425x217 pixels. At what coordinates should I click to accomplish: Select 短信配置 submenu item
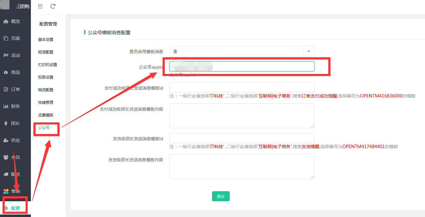coord(46,52)
